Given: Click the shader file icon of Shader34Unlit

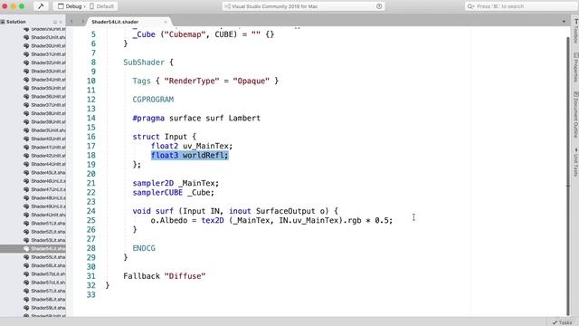Looking at the screenshot, I should [x=26, y=80].
